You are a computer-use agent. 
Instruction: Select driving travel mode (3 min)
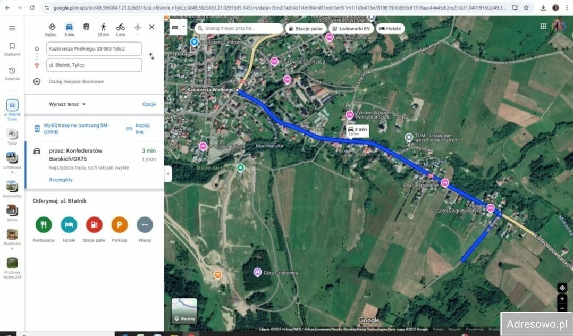click(69, 29)
